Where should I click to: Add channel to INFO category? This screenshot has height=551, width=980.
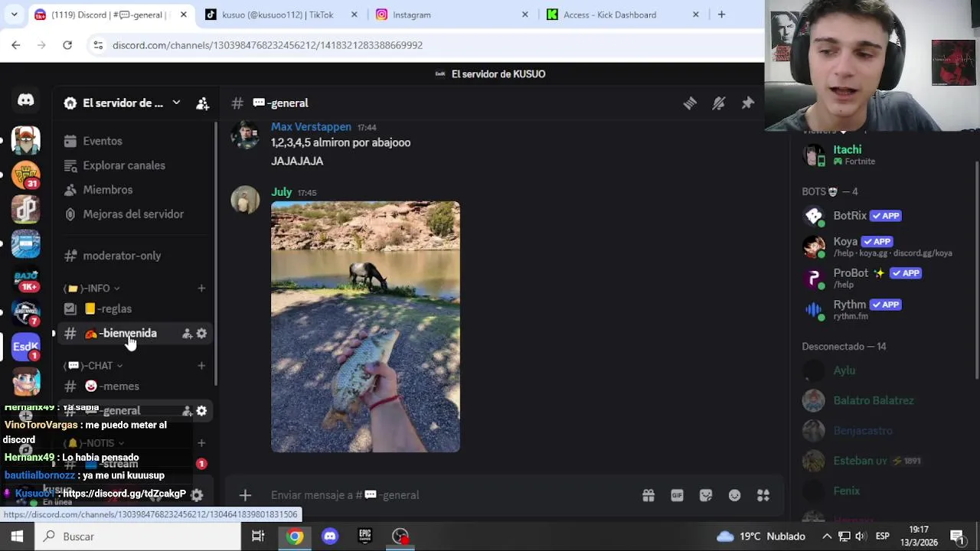pyautogui.click(x=201, y=289)
